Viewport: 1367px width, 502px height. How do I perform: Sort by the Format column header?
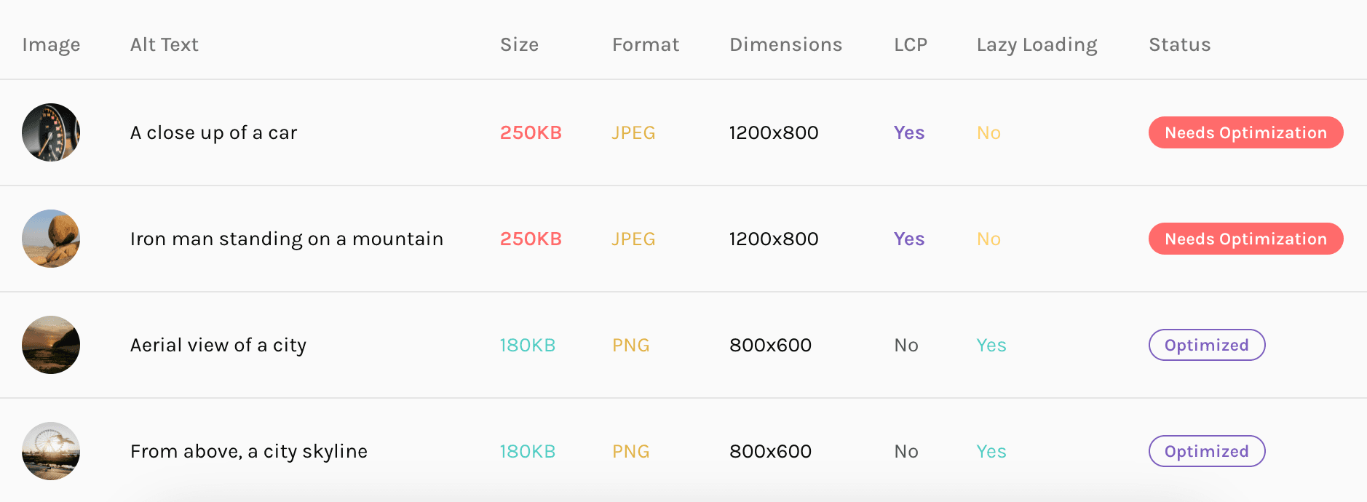(x=646, y=44)
